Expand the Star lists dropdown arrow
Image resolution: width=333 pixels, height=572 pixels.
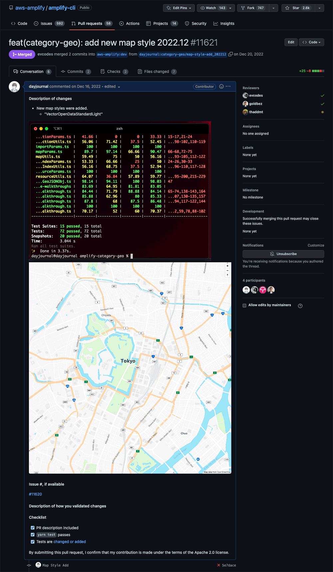point(319,8)
